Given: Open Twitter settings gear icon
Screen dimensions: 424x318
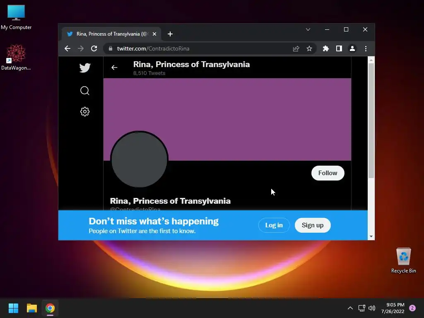Looking at the screenshot, I should click(x=85, y=111).
